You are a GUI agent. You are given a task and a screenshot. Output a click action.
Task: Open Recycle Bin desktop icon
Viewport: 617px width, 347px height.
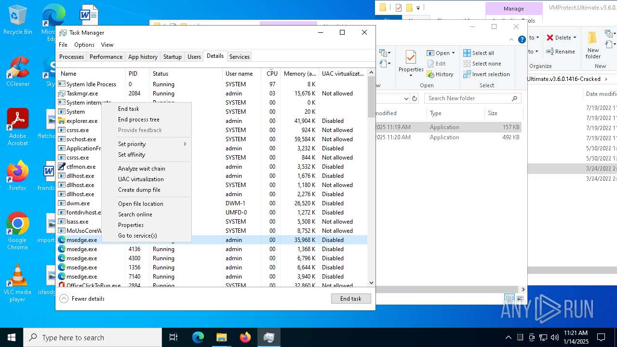coord(17,20)
